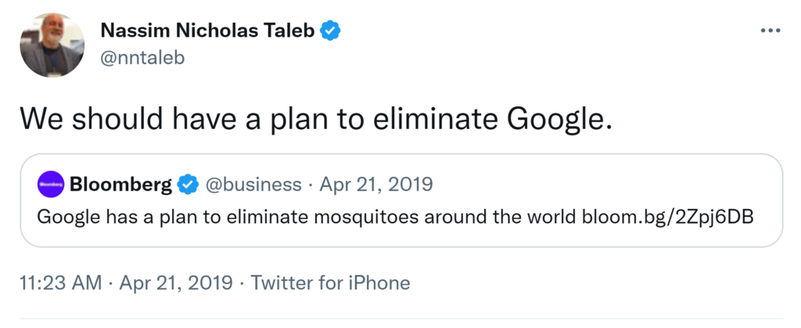Go to the @business handle
Viewport: 801px width, 328px height.
[253, 185]
